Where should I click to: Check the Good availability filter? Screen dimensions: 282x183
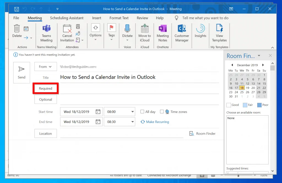[228, 105]
